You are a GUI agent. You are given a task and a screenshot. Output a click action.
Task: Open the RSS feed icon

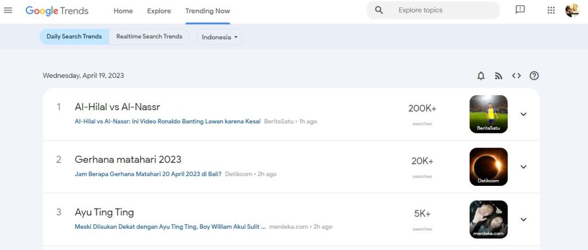tap(498, 76)
